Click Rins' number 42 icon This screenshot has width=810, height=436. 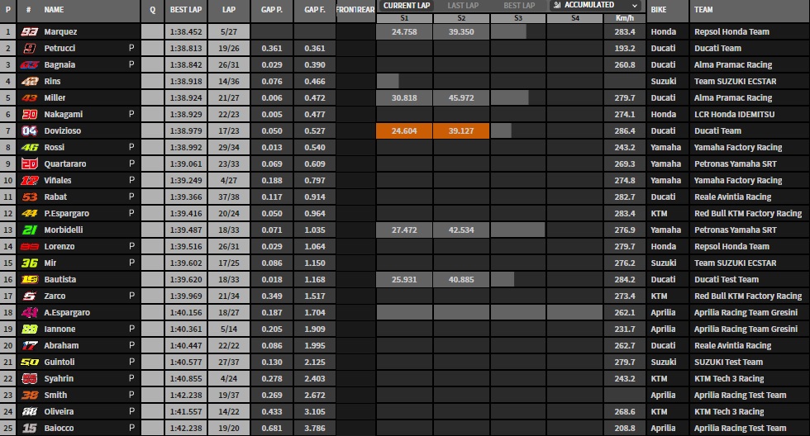(x=30, y=82)
